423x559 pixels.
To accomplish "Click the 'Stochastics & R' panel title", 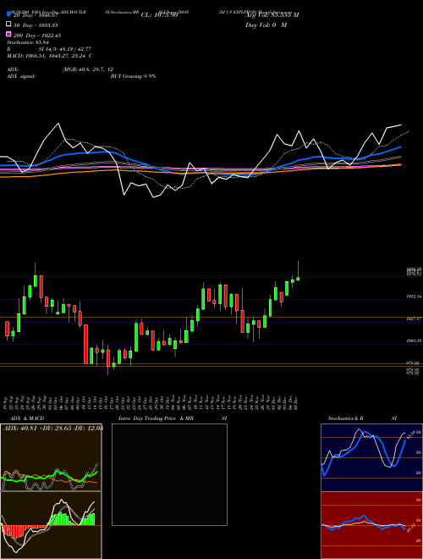I will 346,418.
